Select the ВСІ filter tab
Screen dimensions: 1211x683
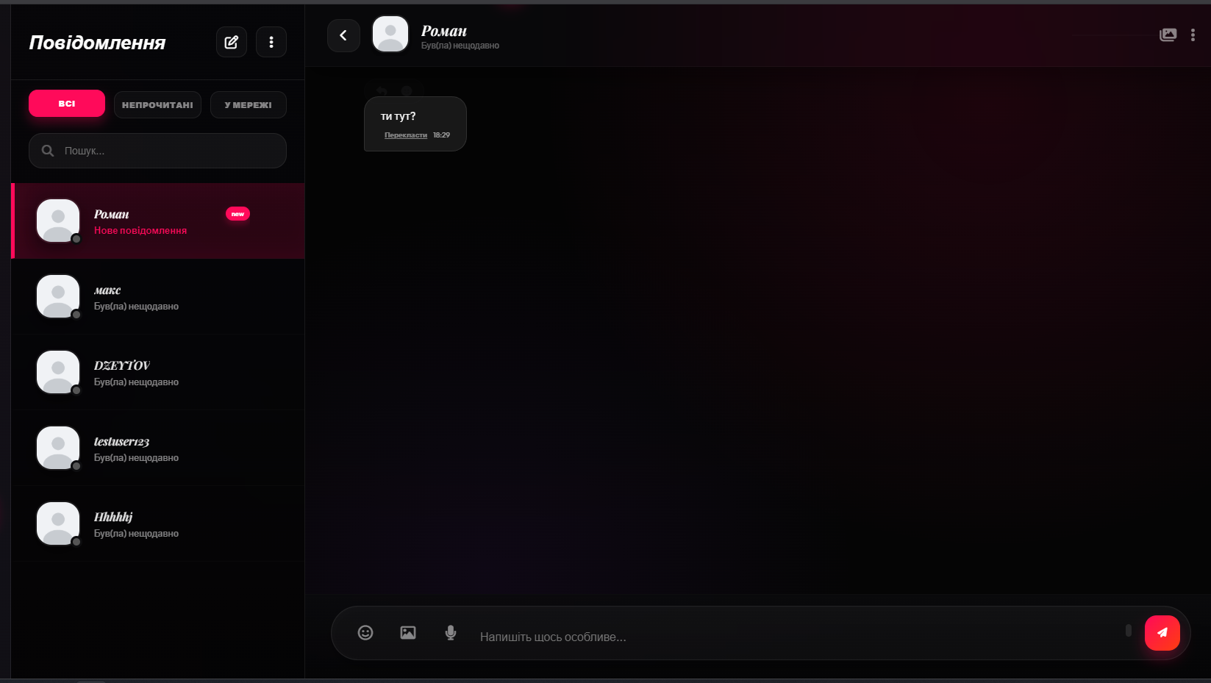tap(67, 104)
